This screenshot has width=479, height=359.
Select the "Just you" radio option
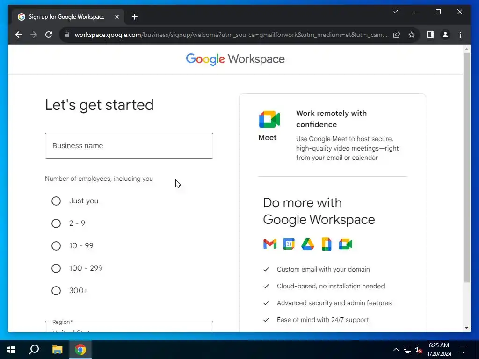pos(56,201)
